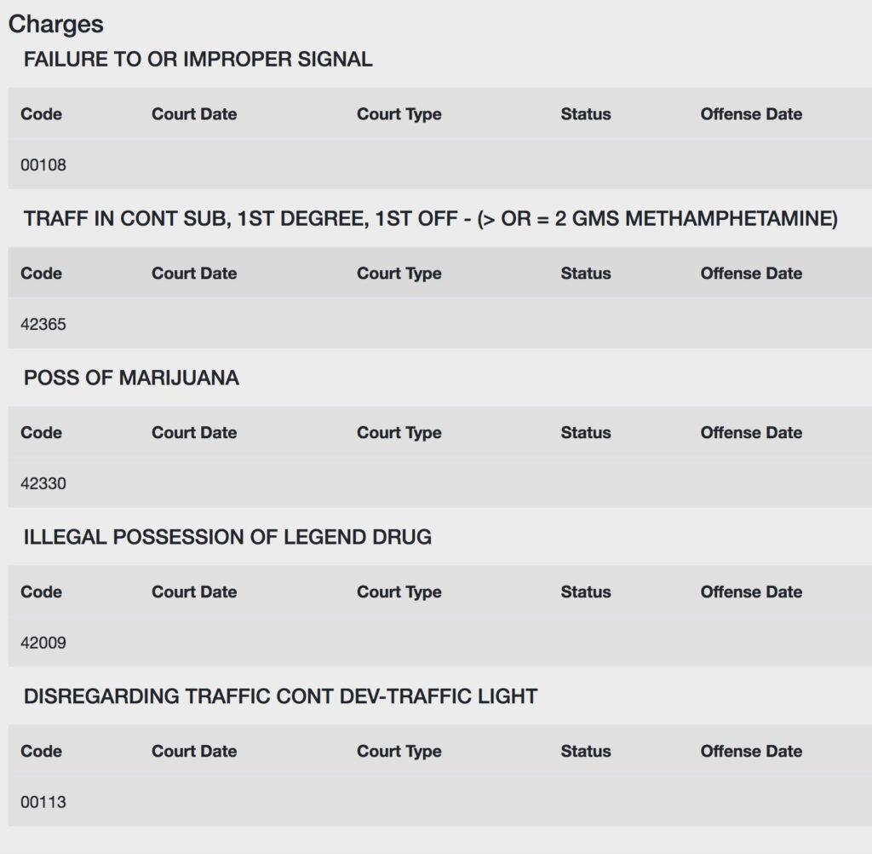
Task: Click charge code 00108
Action: [43, 164]
